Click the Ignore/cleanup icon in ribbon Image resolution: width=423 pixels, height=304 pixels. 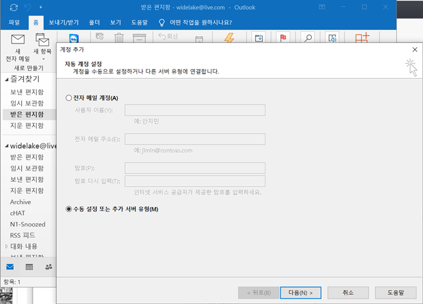(x=100, y=36)
